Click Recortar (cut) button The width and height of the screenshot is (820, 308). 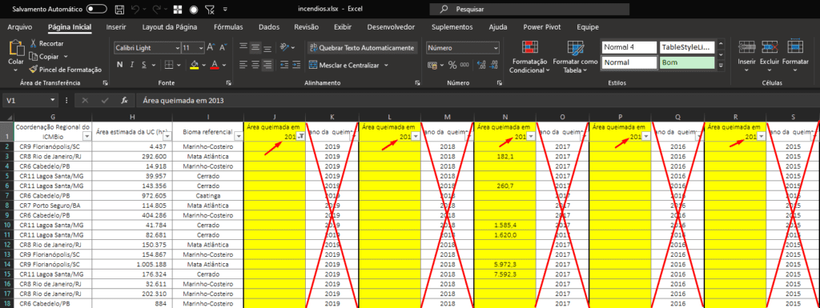click(x=47, y=44)
